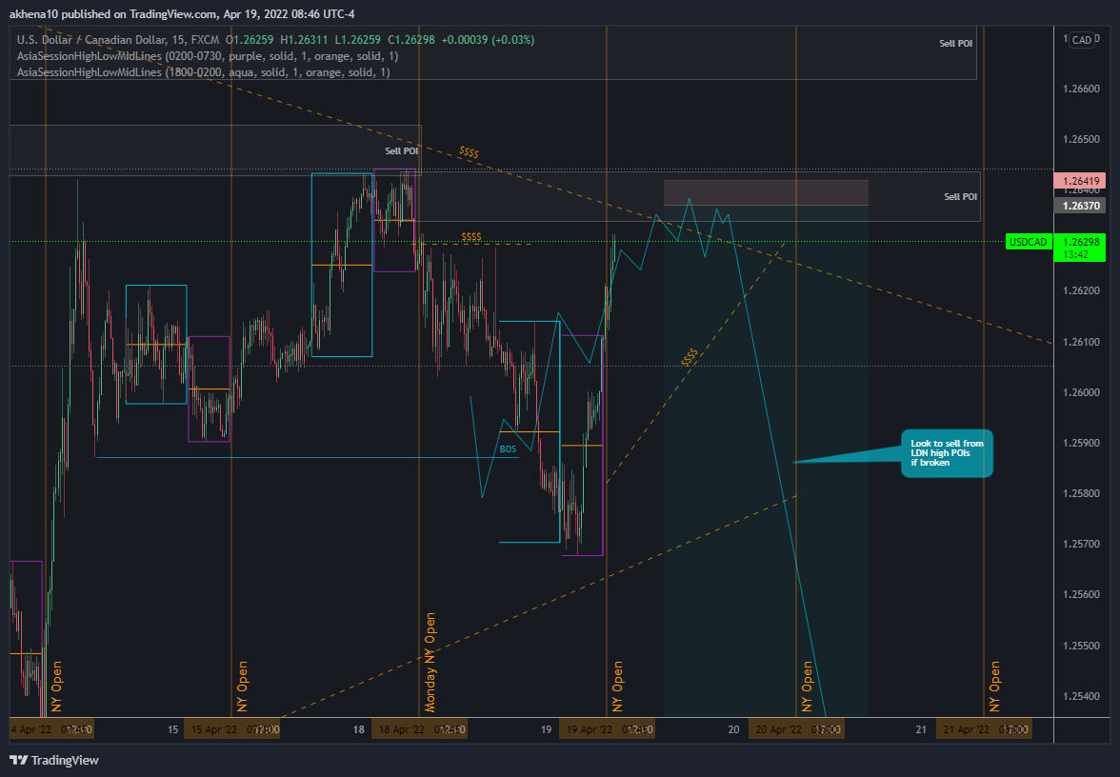
Task: Click the 1.26600 price axis value
Action: [1081, 90]
